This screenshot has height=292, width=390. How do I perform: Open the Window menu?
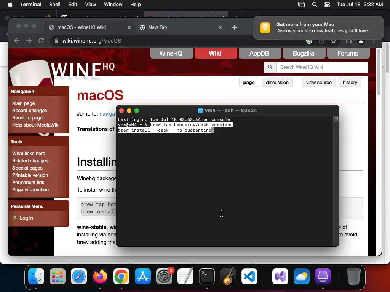(x=113, y=5)
